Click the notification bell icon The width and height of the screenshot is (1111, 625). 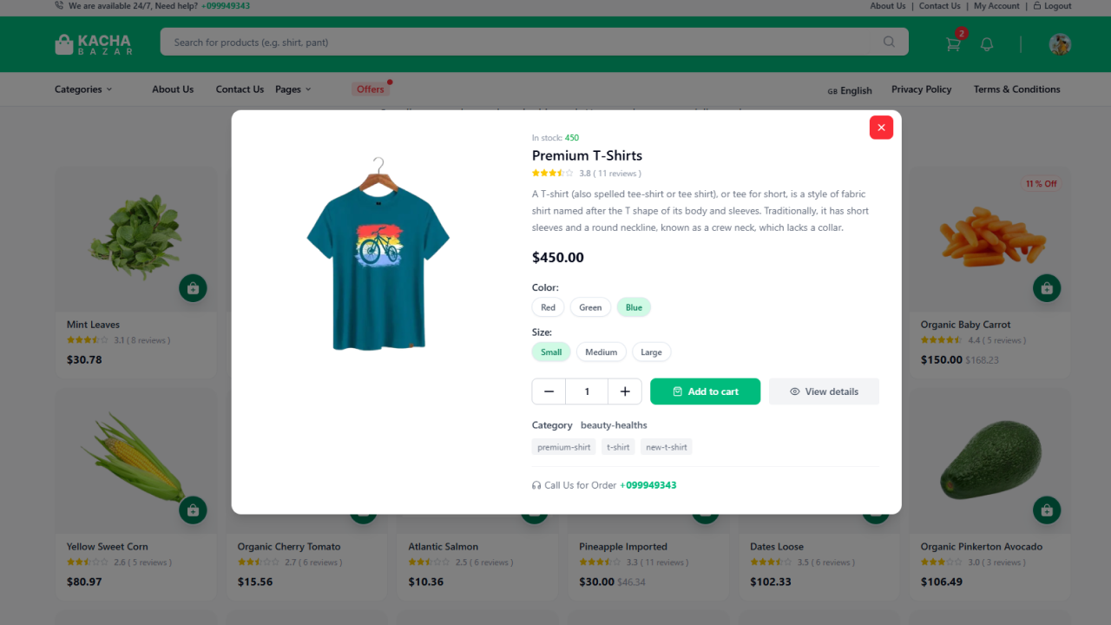987,44
